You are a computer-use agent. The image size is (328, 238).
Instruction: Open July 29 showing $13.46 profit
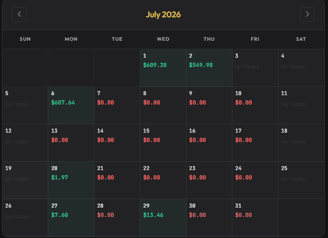point(163,218)
